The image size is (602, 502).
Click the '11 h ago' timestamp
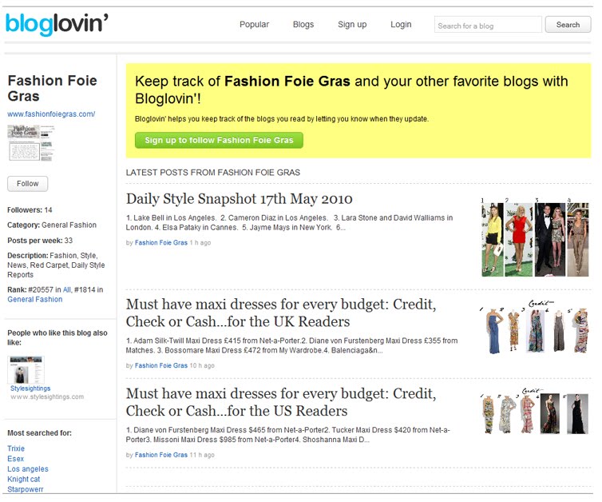tap(202, 455)
